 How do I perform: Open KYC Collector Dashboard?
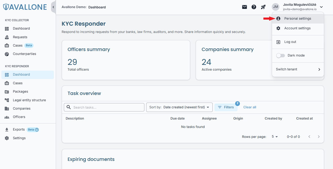28,29
